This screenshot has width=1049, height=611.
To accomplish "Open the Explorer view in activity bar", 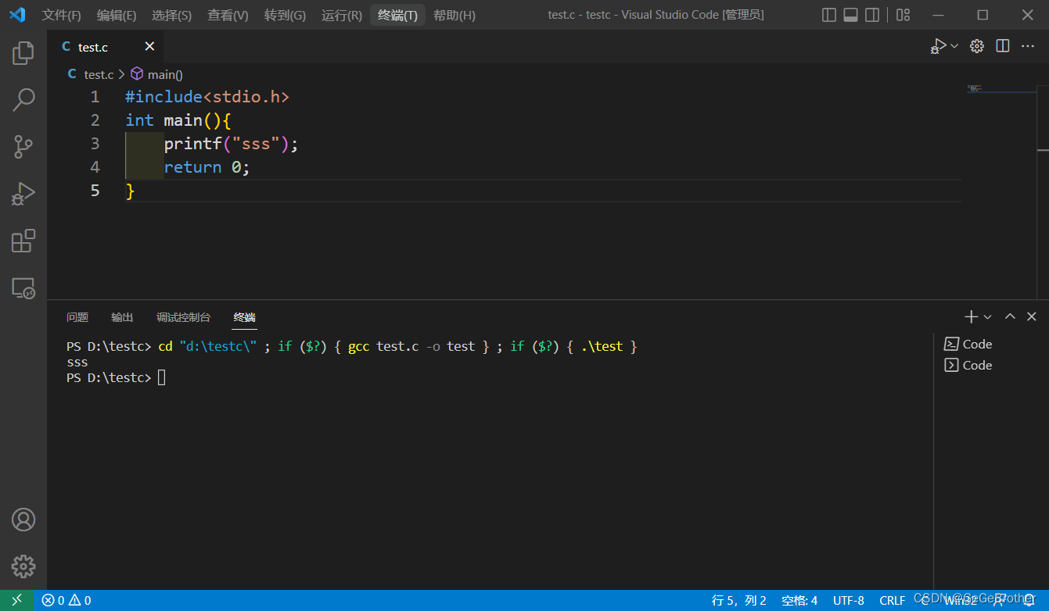I will [23, 53].
